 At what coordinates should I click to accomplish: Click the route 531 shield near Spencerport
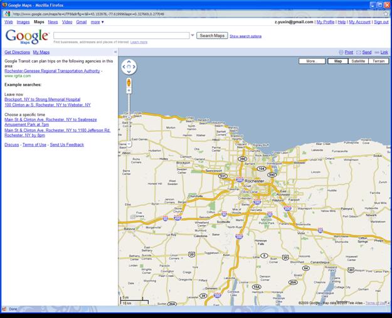pyautogui.click(x=223, y=176)
